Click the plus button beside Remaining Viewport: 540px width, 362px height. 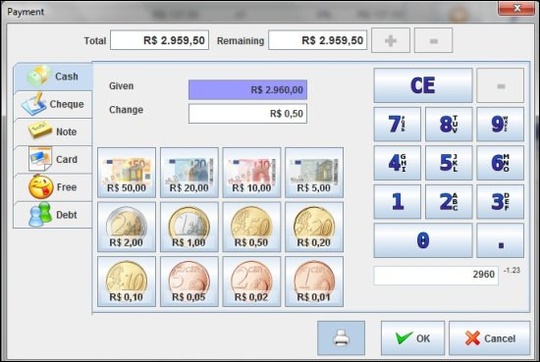click(391, 40)
